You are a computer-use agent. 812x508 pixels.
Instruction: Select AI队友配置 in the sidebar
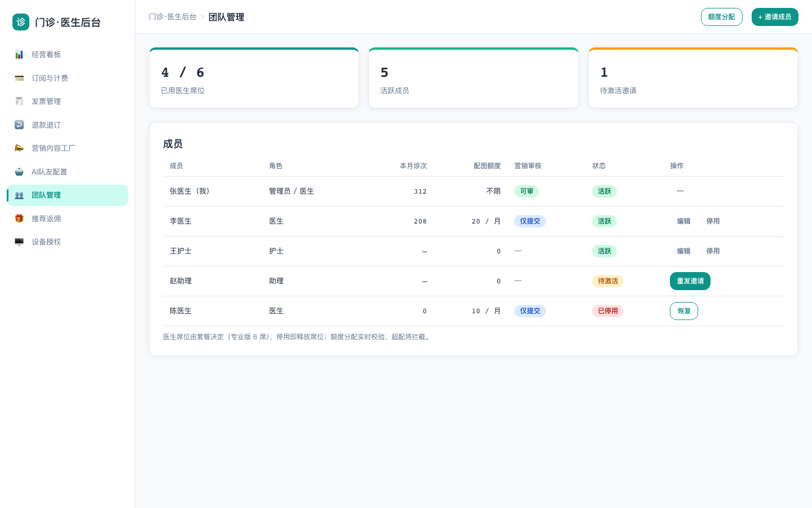pyautogui.click(x=68, y=172)
